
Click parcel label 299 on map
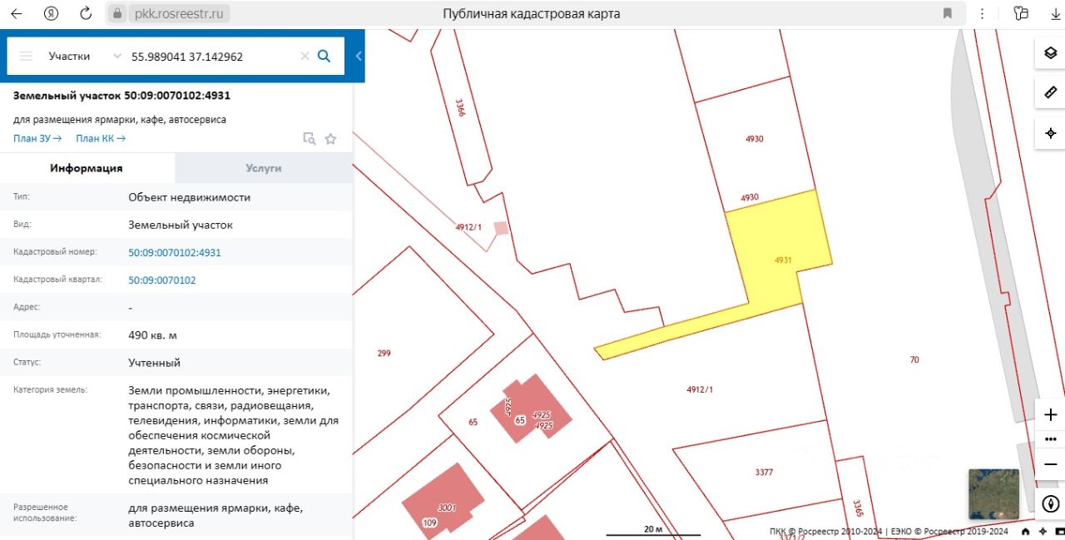(x=384, y=353)
